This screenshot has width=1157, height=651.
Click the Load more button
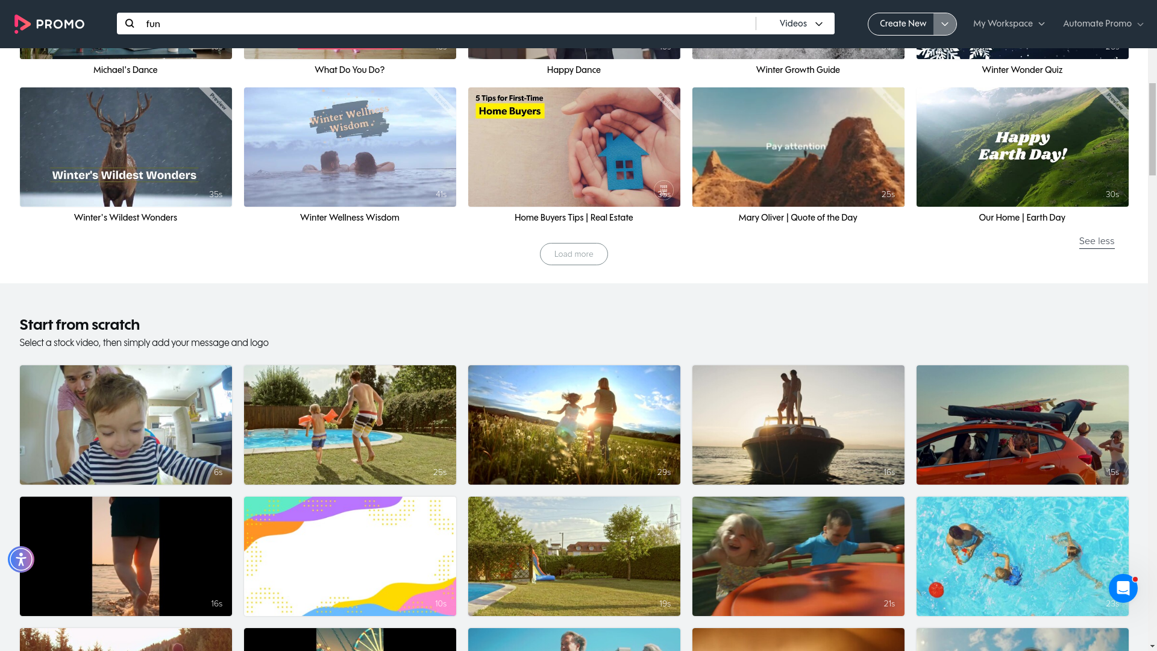pyautogui.click(x=574, y=254)
